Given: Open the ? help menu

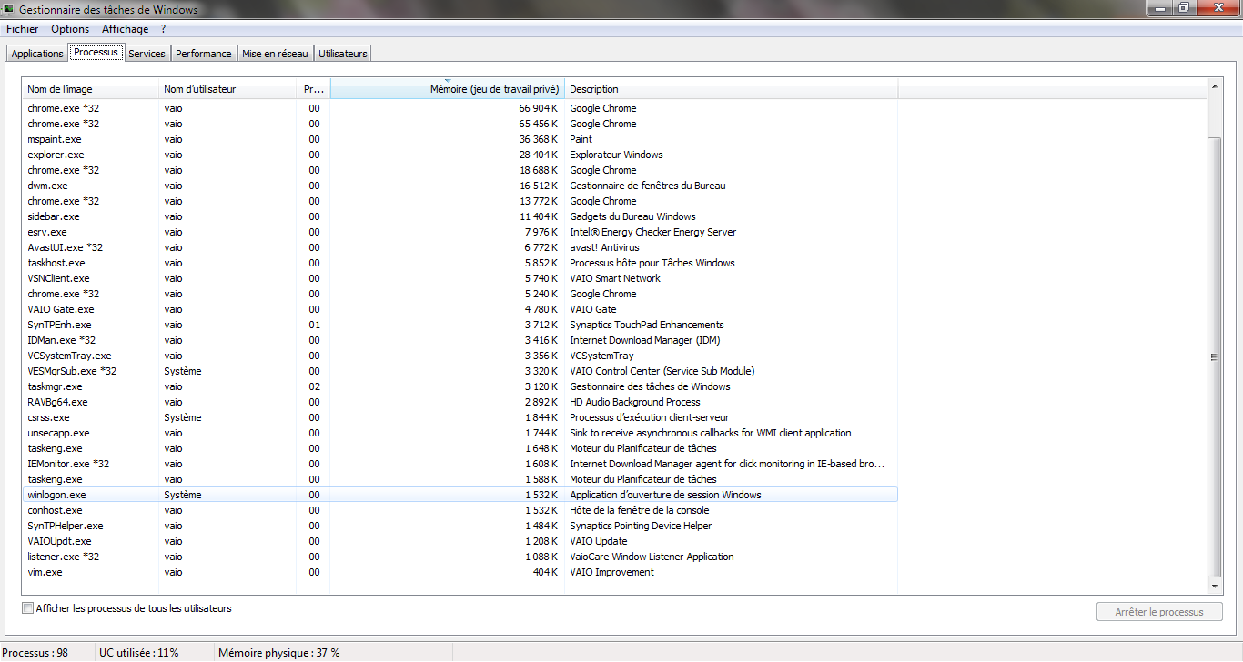Looking at the screenshot, I should pos(163,29).
